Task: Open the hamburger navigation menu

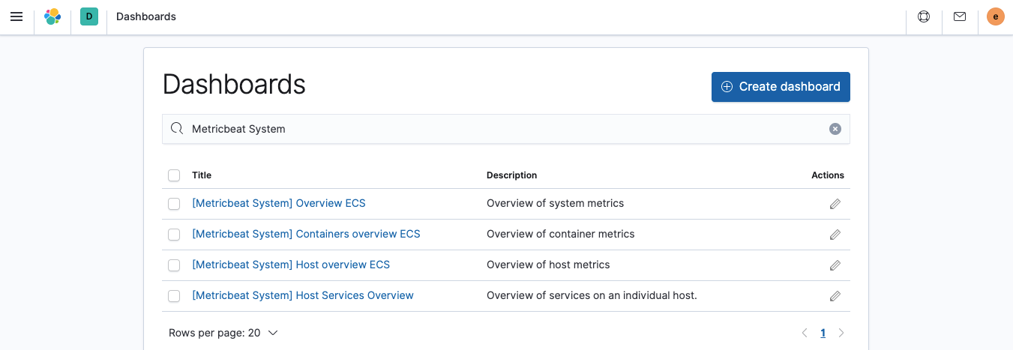Action: coord(16,16)
